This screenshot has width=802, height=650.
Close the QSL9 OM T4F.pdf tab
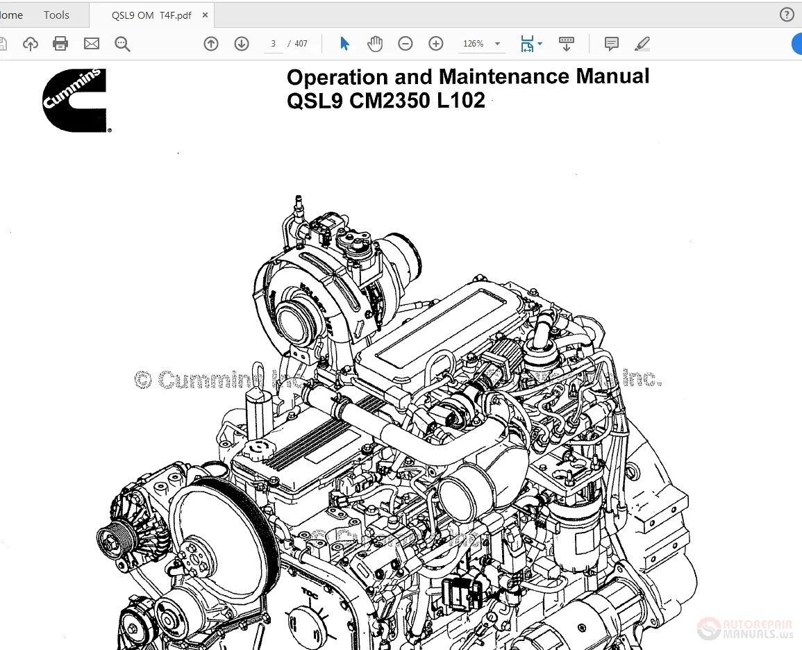(205, 15)
